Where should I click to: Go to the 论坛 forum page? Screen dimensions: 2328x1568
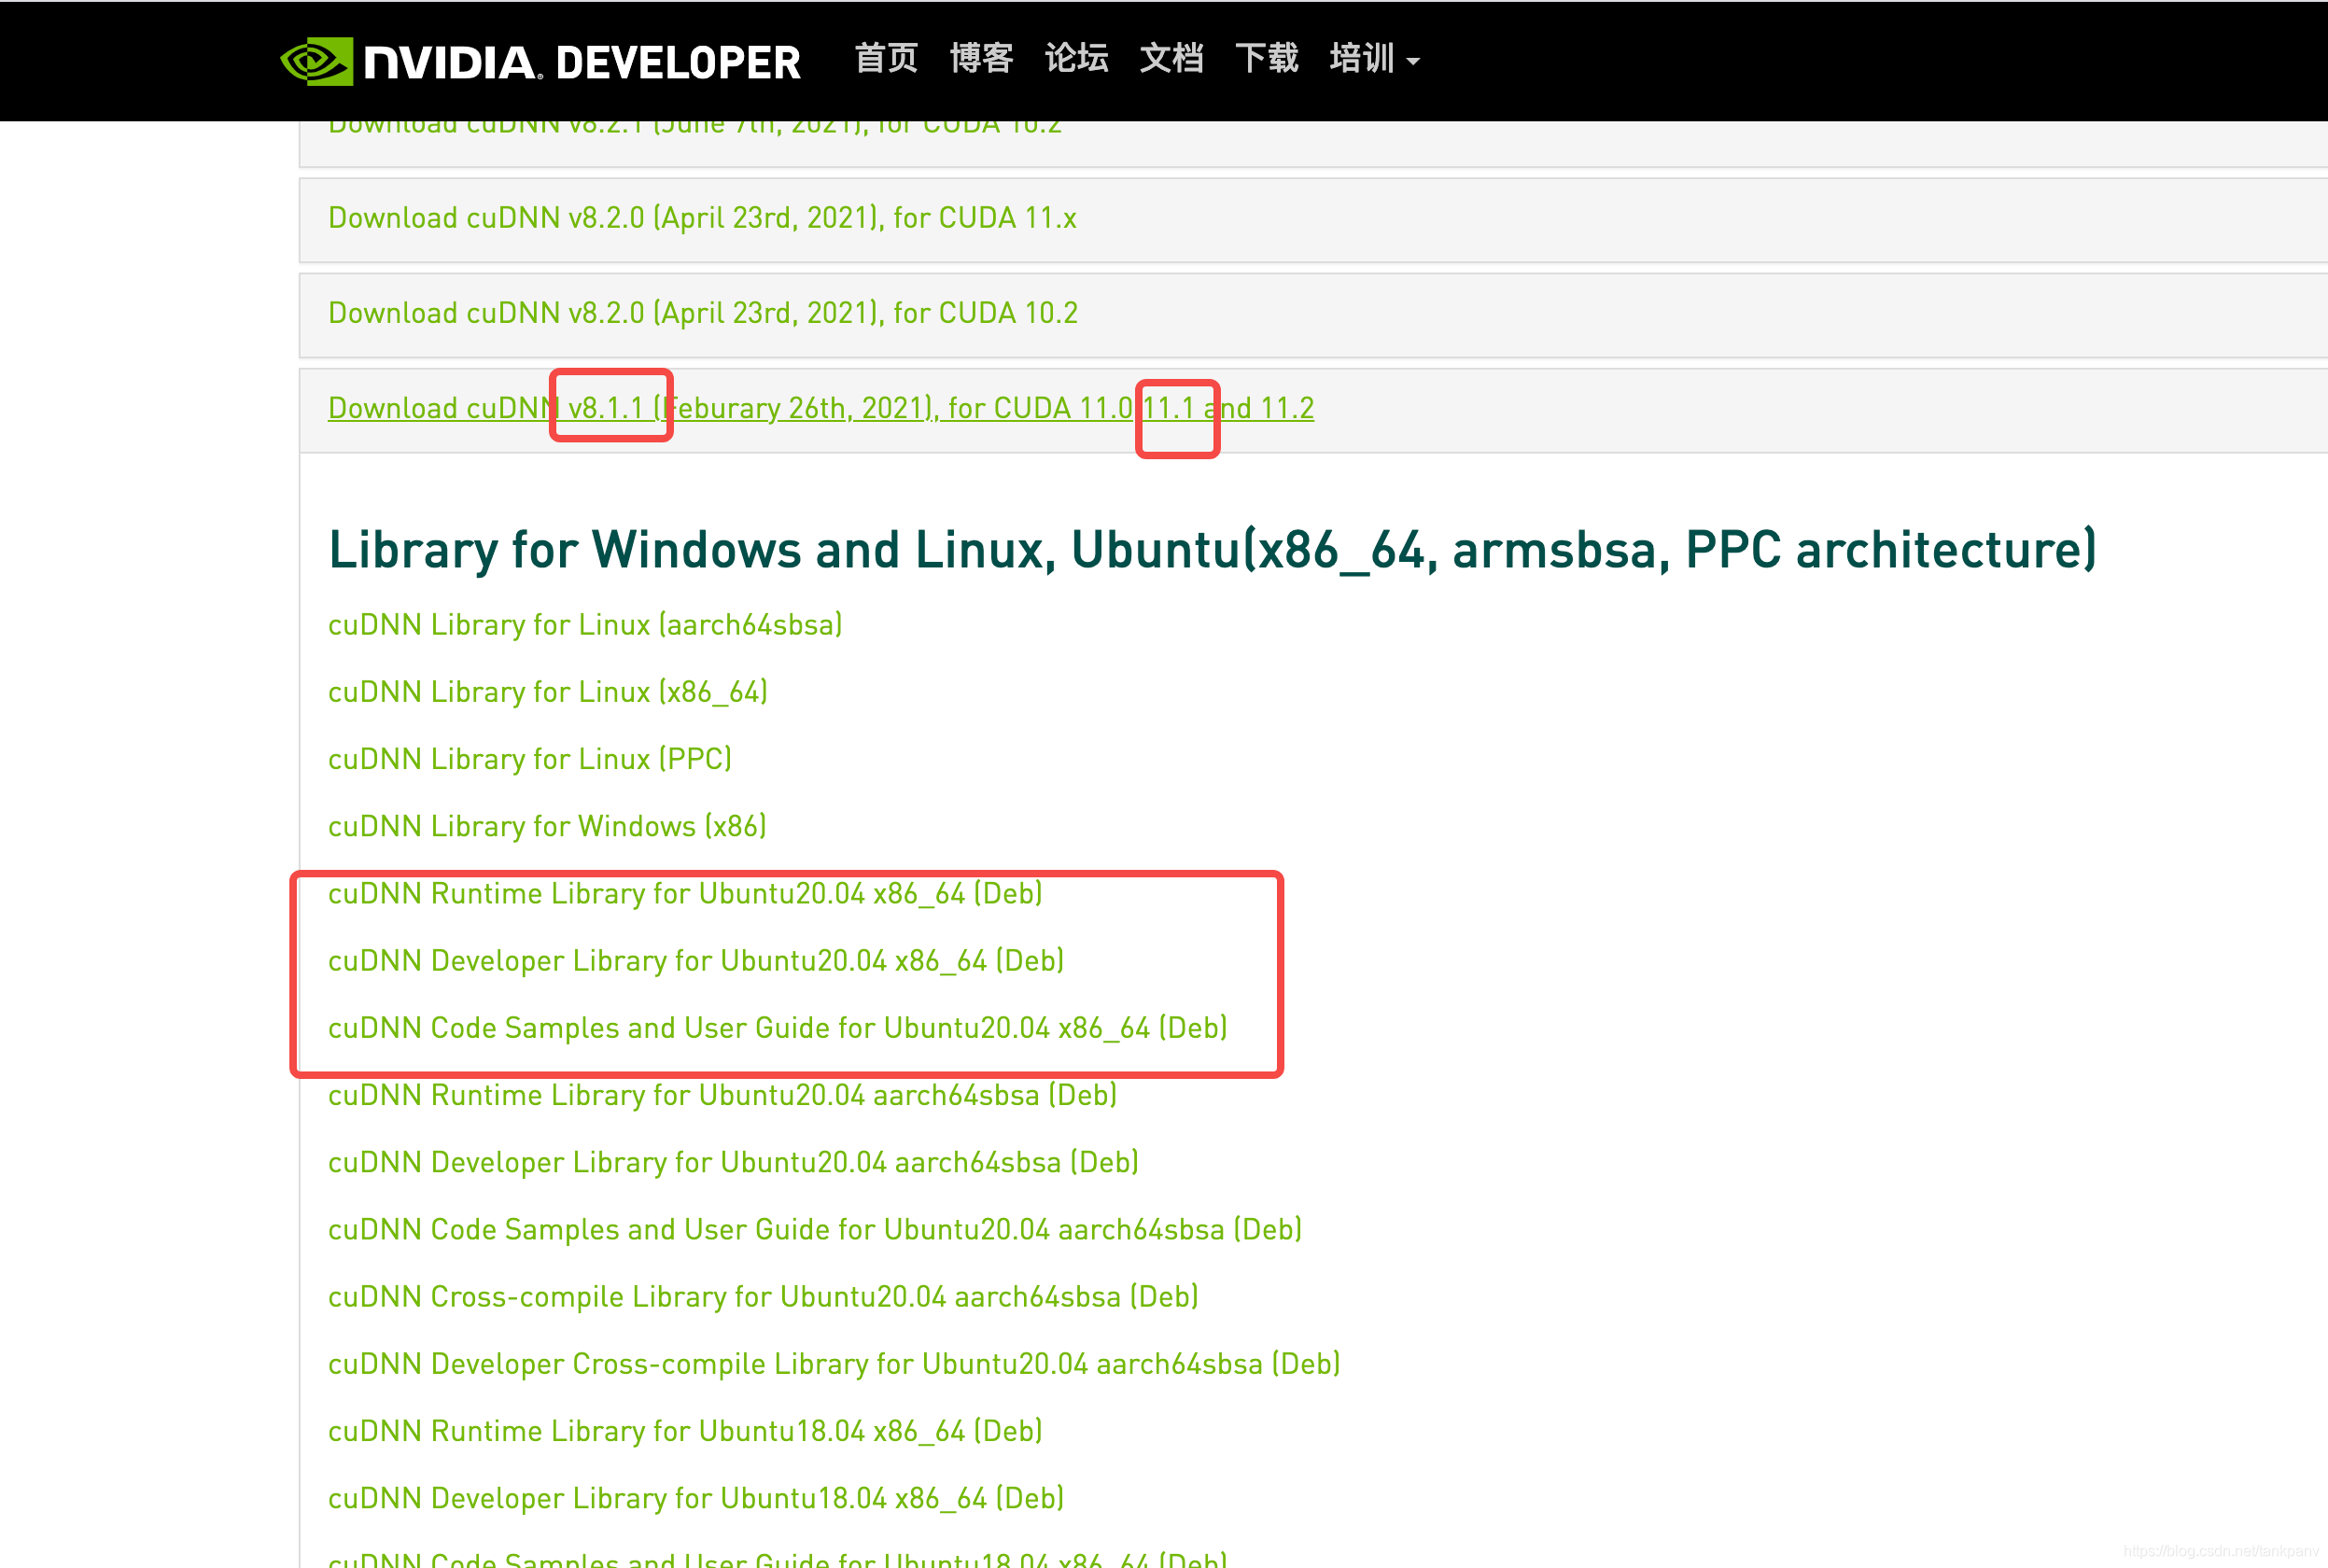[1076, 59]
